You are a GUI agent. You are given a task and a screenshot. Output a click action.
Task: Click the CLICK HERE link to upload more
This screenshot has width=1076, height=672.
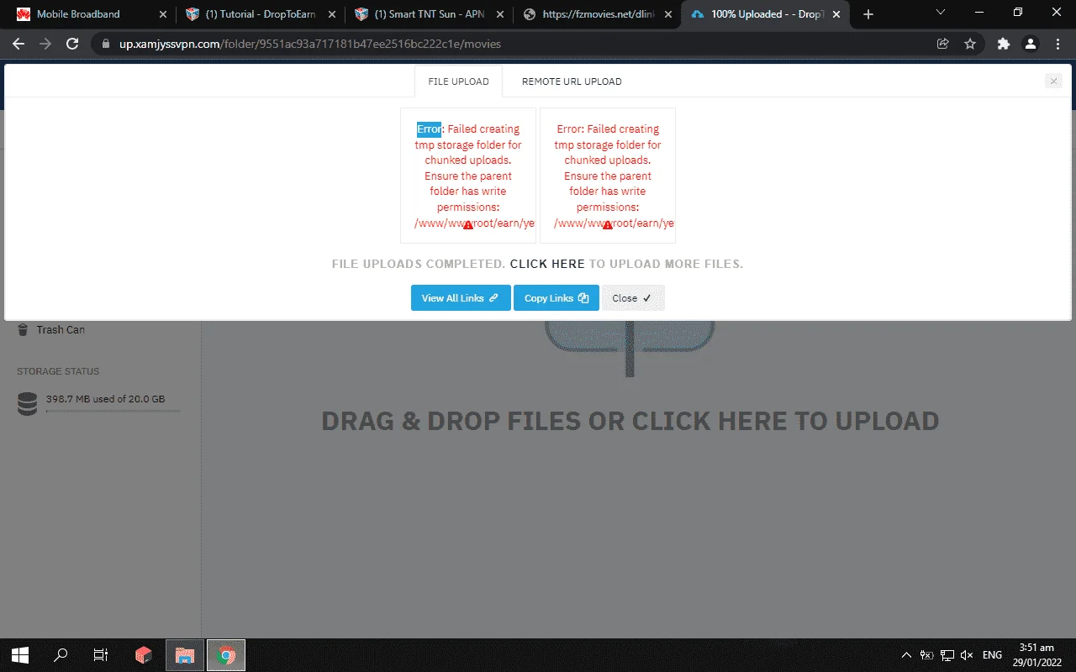pos(547,264)
